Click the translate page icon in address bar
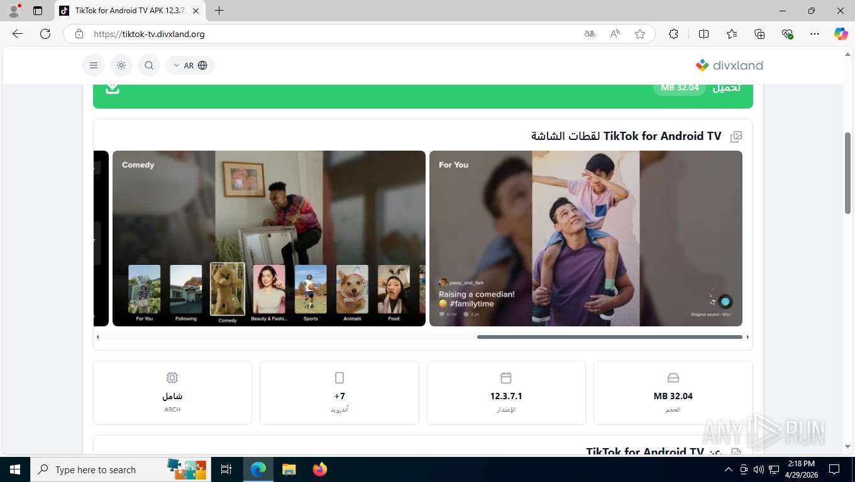 (590, 34)
